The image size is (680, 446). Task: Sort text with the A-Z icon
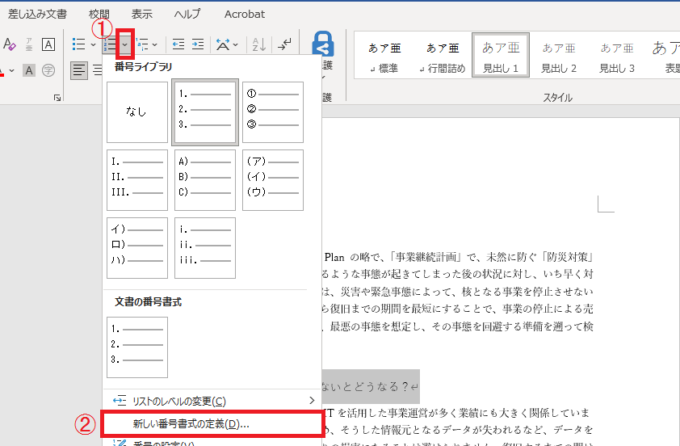tap(259, 44)
